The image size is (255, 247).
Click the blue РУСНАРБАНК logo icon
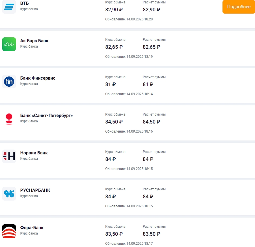(9, 194)
